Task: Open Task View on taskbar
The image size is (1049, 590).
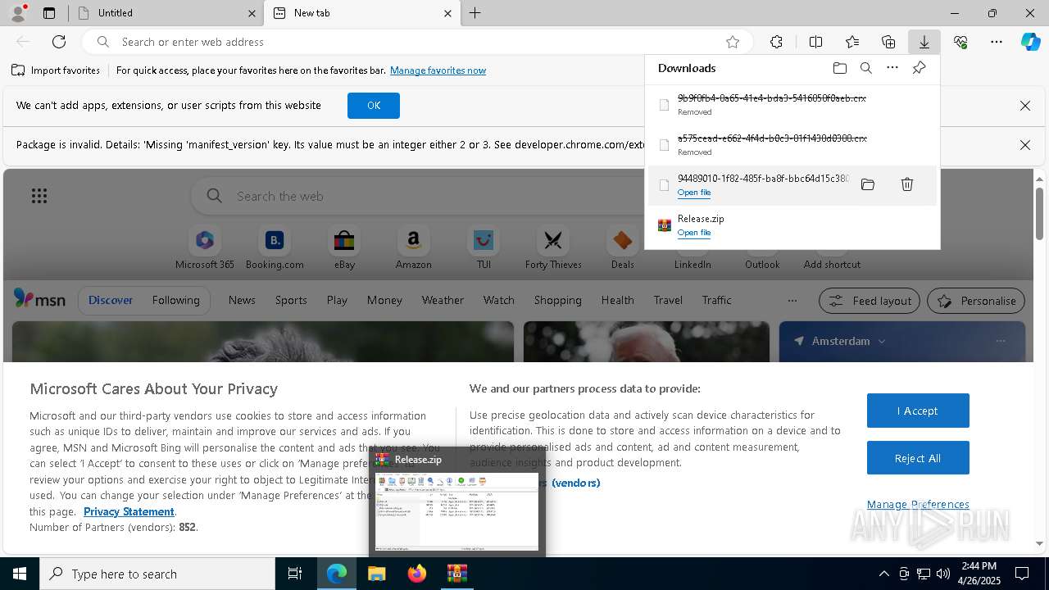Action: (x=295, y=574)
